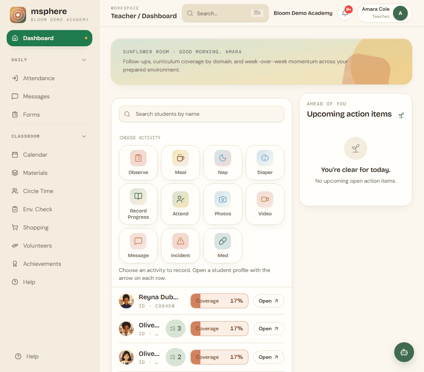This screenshot has height=372, width=424.
Task: Select the Med activity
Action: [222, 246]
